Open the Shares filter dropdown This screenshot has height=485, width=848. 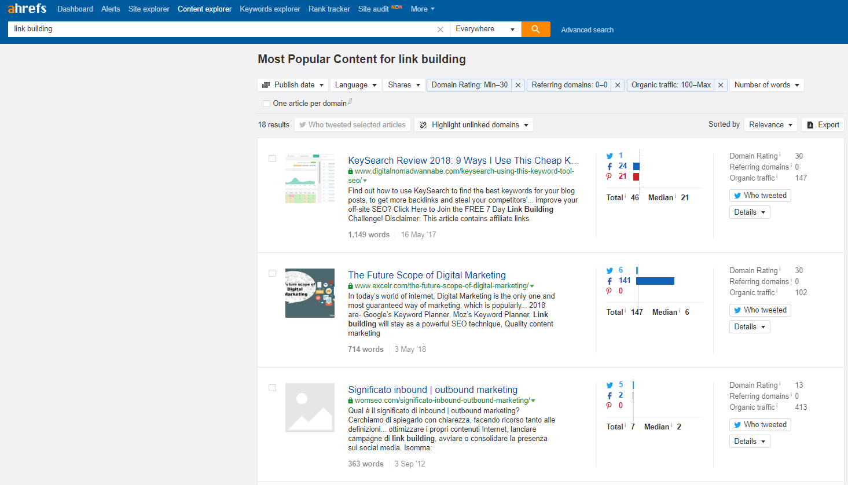pos(404,85)
